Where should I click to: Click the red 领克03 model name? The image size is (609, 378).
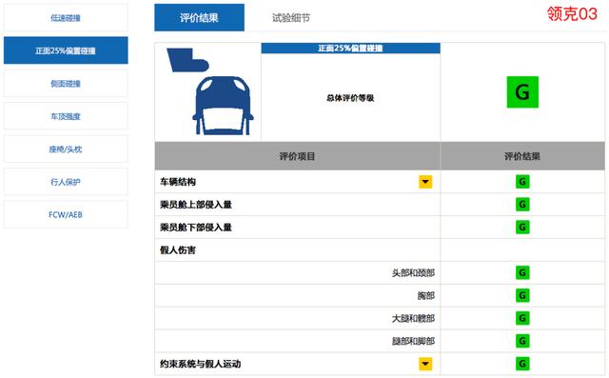coord(572,14)
